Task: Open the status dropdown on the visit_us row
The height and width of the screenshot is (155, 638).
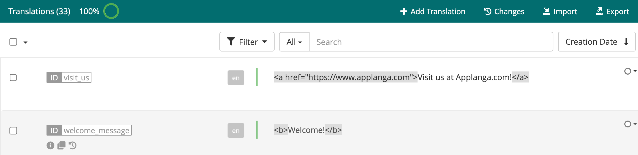Action: tap(630, 71)
